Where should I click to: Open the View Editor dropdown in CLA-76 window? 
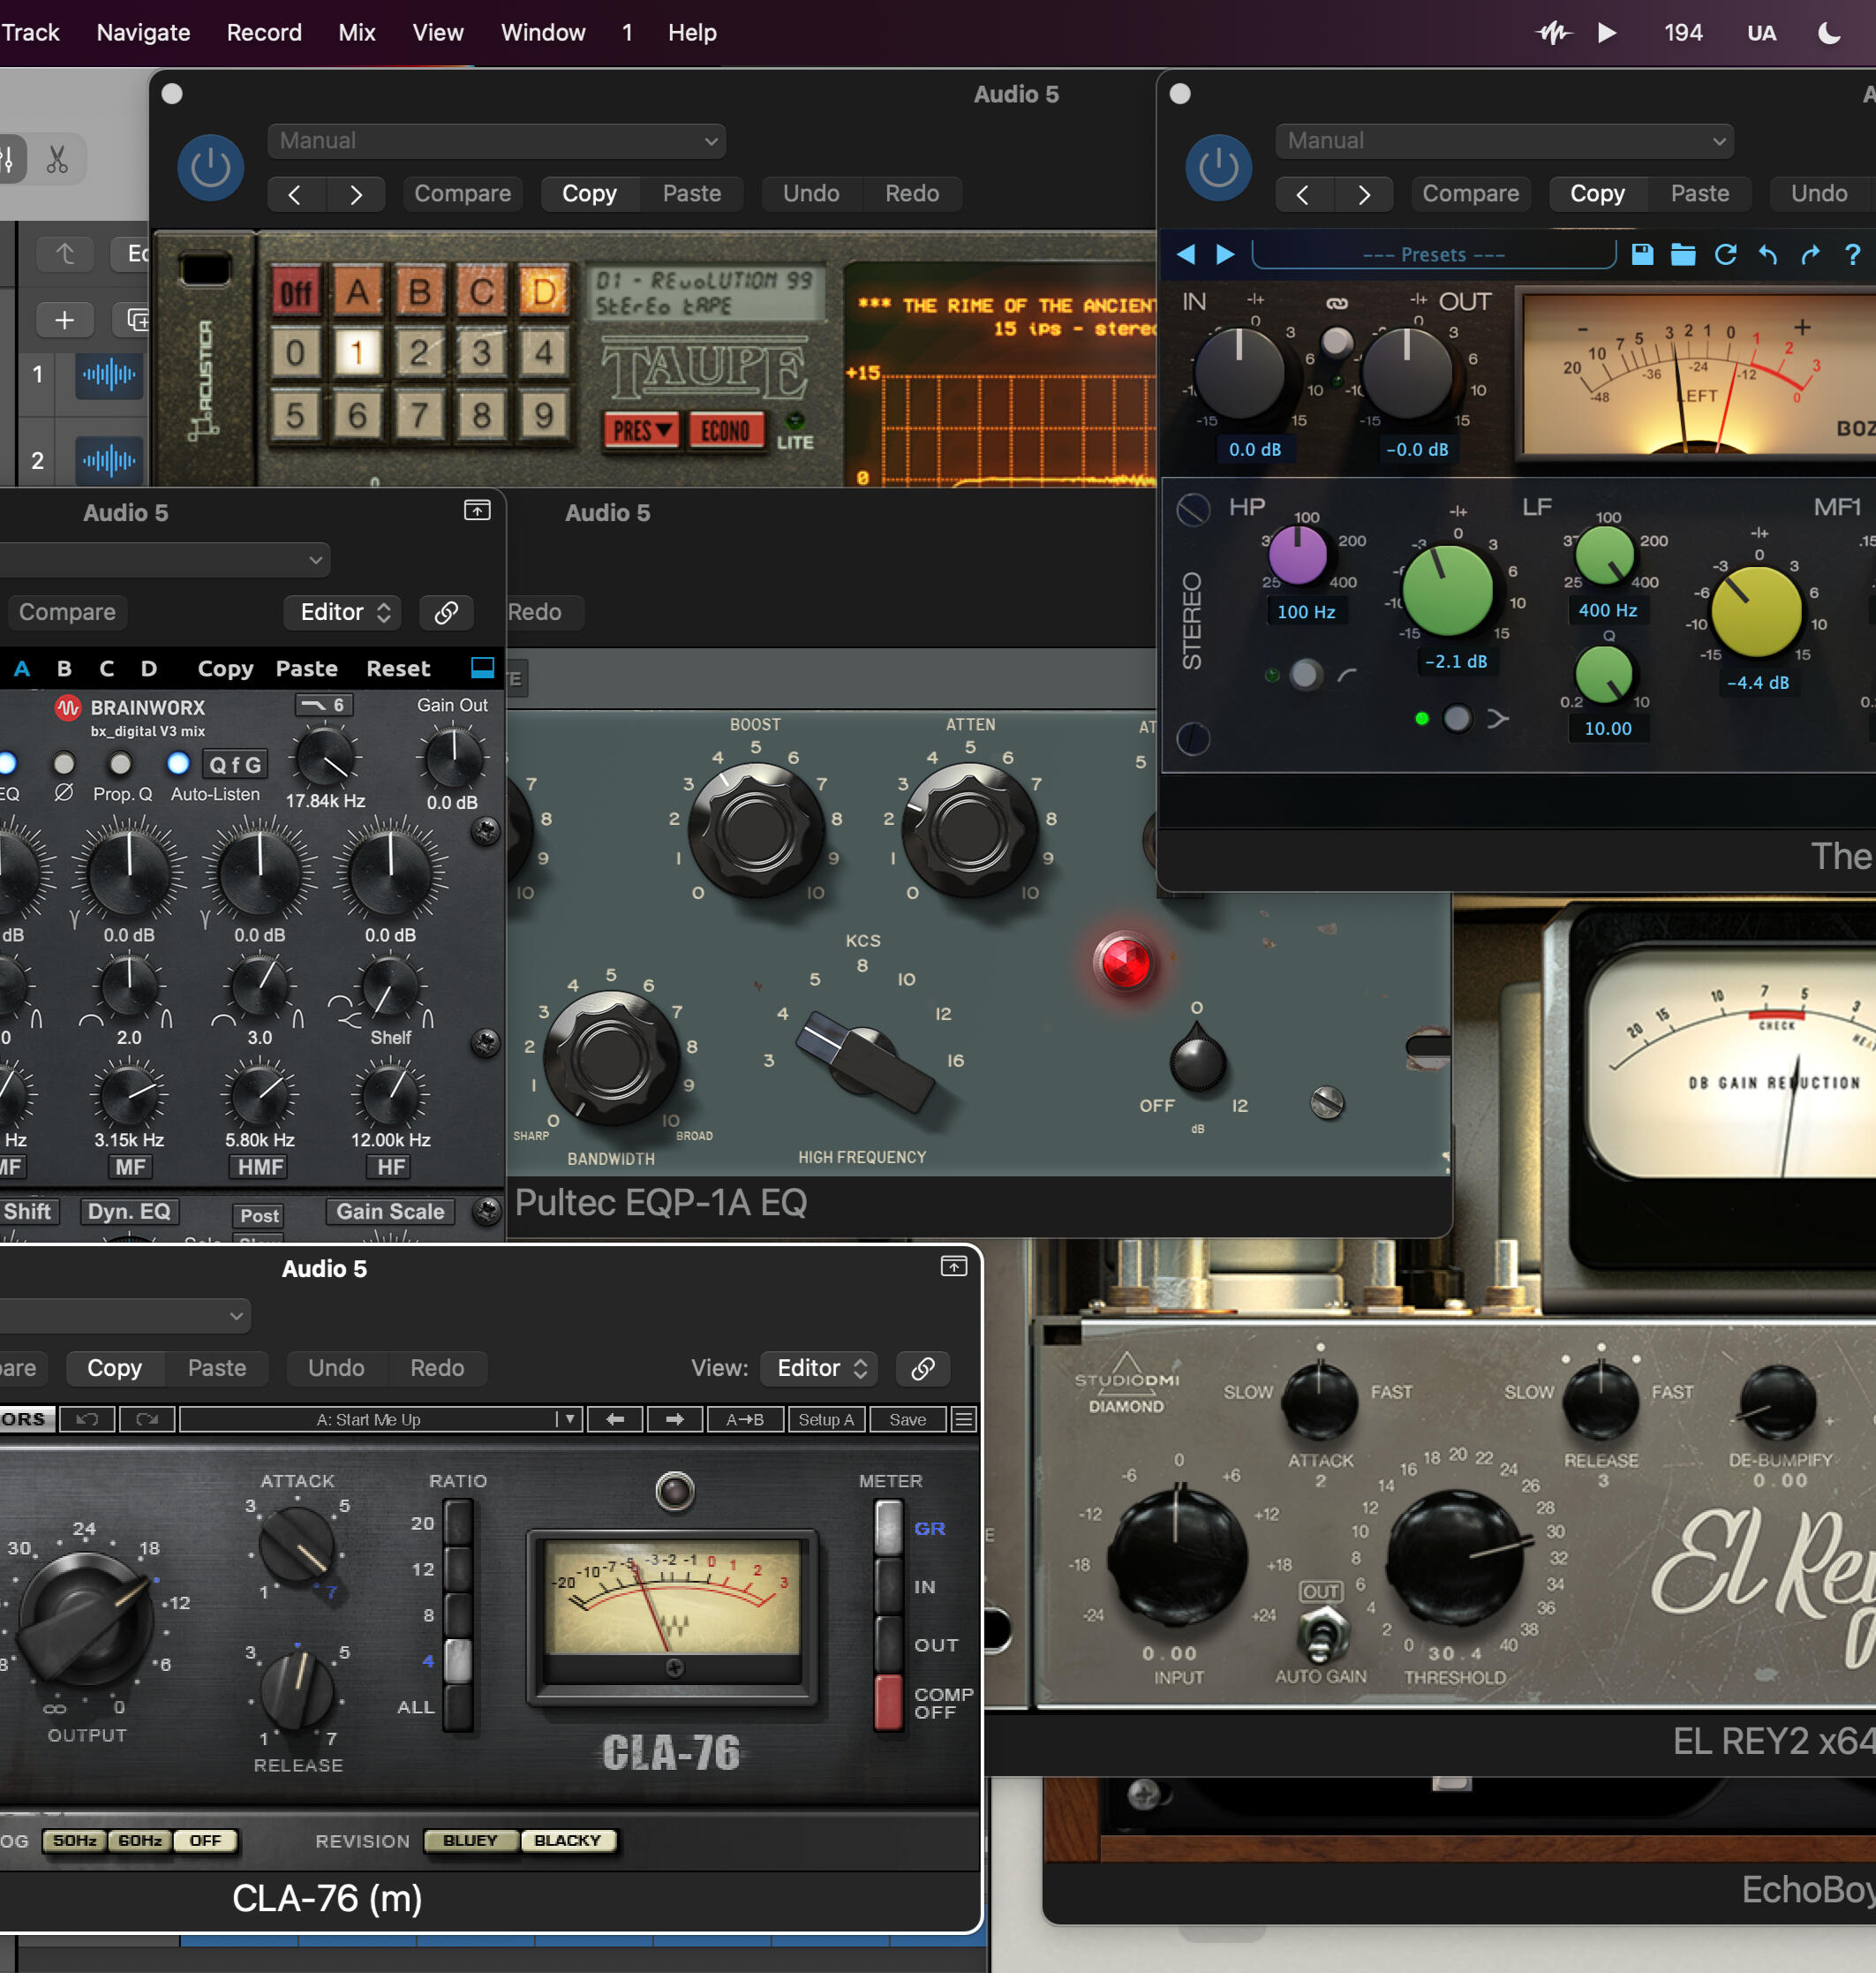pos(820,1368)
